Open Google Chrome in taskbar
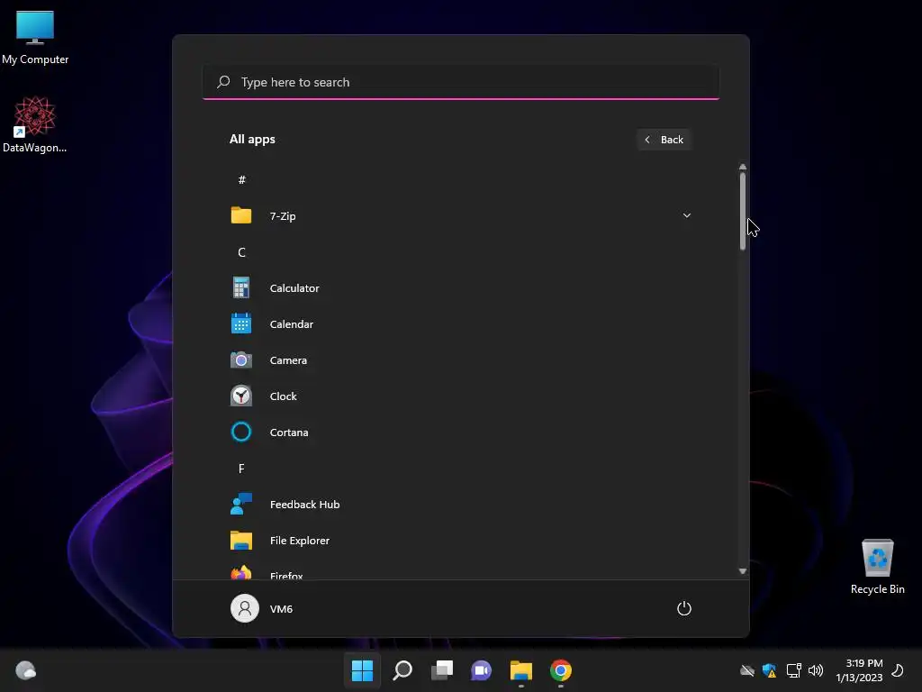The height and width of the screenshot is (692, 922). [x=560, y=670]
